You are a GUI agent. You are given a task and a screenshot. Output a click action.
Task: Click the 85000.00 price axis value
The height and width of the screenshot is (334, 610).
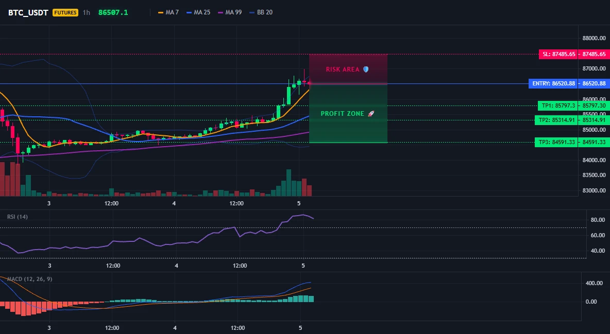594,130
